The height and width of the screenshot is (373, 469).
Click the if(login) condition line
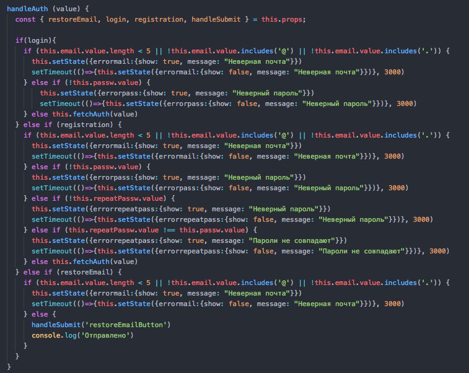[35, 40]
